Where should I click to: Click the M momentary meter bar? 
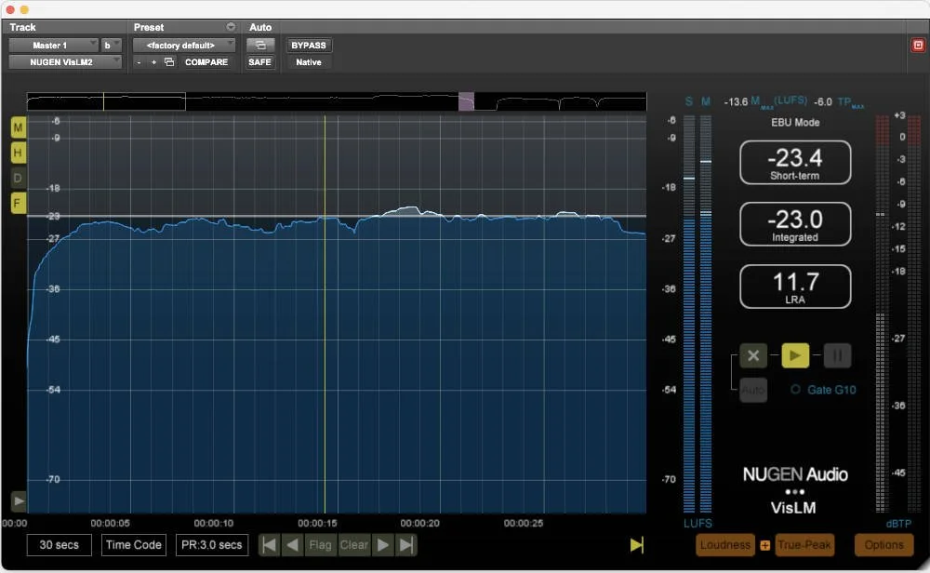click(x=706, y=313)
